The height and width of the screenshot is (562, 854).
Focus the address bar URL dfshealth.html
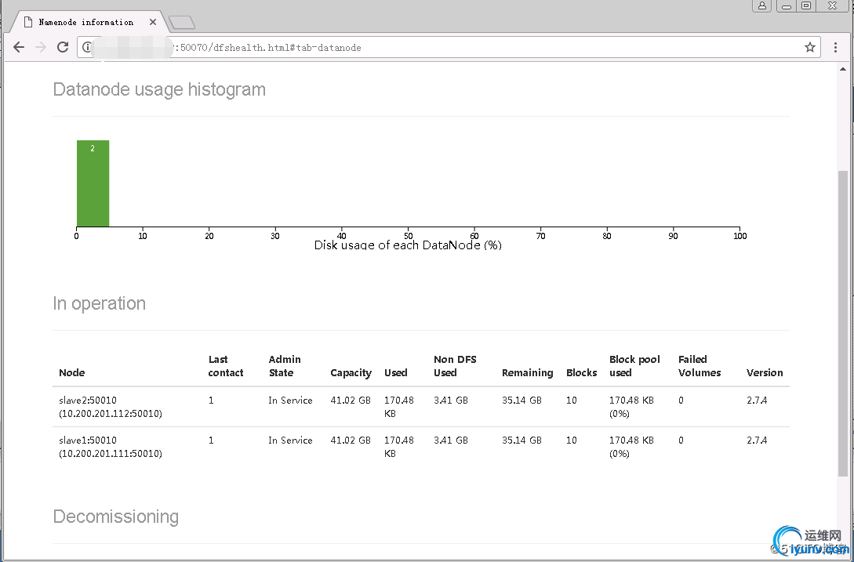449,47
